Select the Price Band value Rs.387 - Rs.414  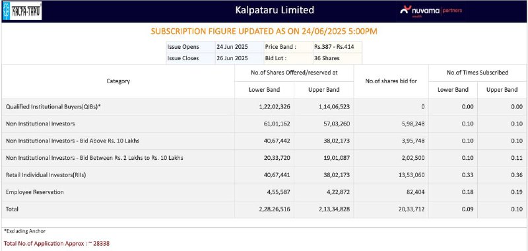click(x=334, y=47)
